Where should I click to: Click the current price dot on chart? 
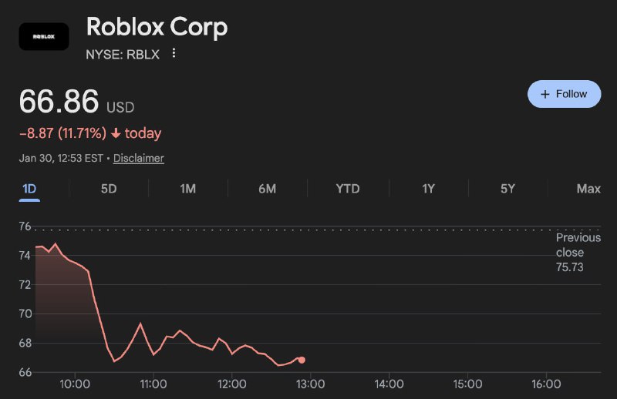(302, 360)
